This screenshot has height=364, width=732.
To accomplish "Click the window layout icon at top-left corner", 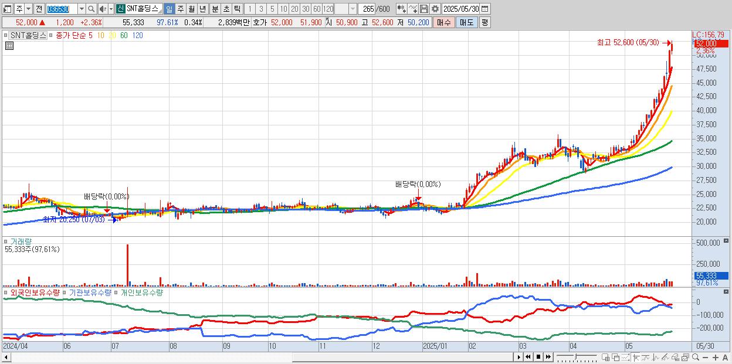I will coord(7,9).
